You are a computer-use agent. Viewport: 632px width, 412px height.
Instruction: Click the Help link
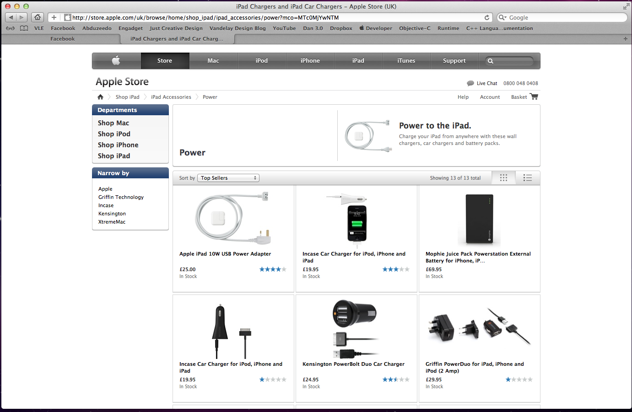tap(463, 97)
